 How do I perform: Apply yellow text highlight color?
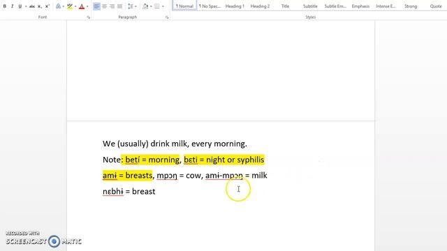70,6
